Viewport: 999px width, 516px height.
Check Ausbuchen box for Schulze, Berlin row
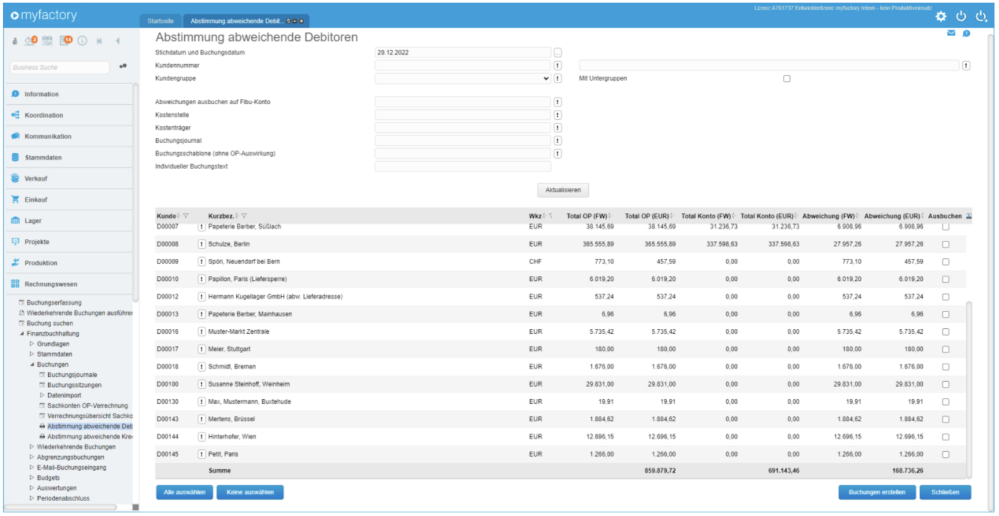click(x=945, y=245)
